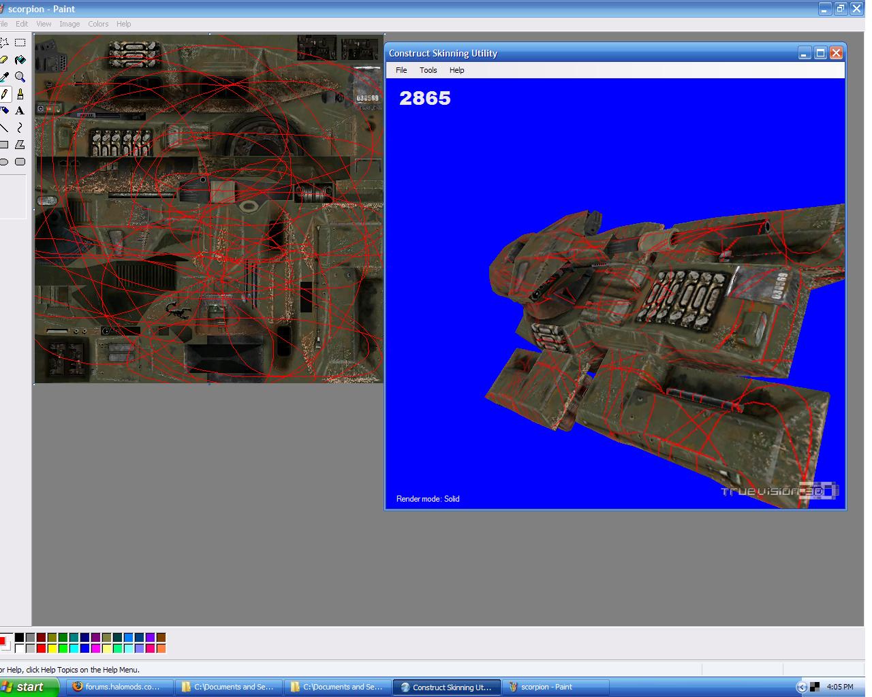Minimize the Construct Skinning Utility window
The image size is (872, 697).
805,53
